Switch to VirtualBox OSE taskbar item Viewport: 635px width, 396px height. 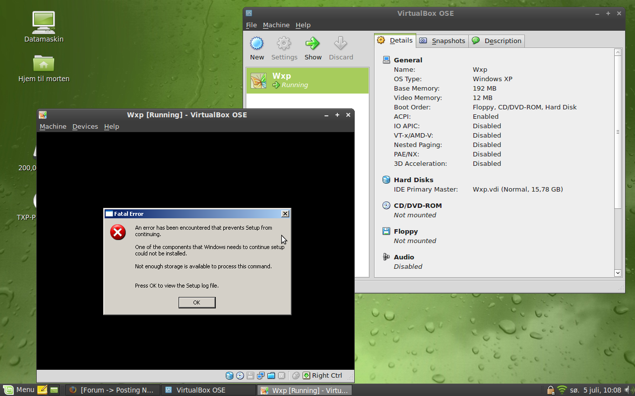pyautogui.click(x=208, y=390)
